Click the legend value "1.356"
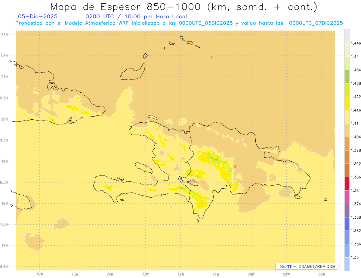361x278 pixels. click(356, 244)
